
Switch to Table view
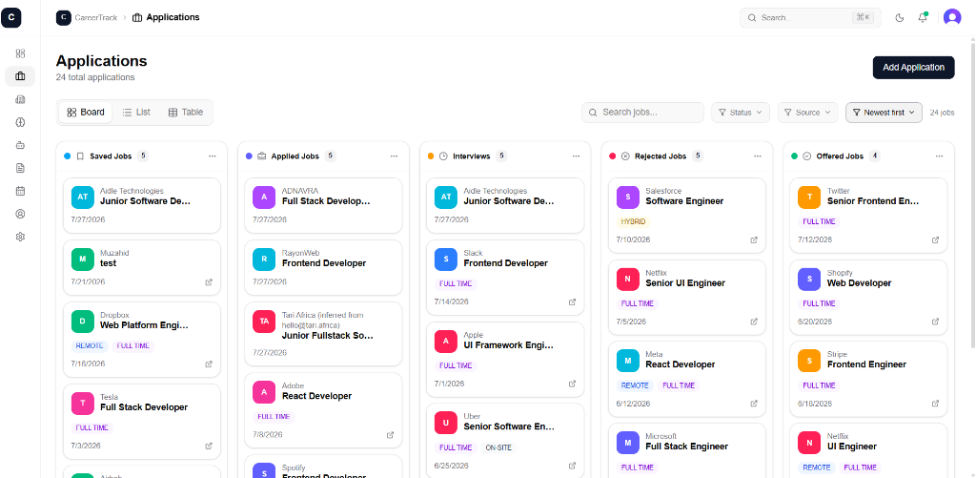coord(186,113)
